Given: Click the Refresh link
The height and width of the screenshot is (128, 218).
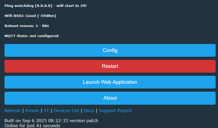Looking at the screenshot, I should pos(12,111).
